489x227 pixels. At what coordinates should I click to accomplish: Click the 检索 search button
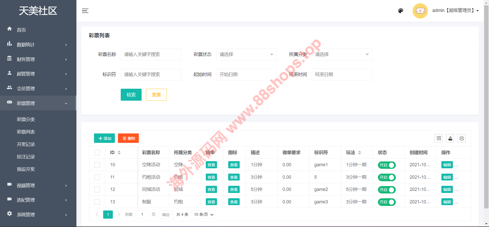tap(131, 95)
